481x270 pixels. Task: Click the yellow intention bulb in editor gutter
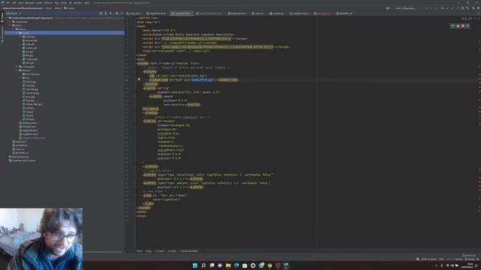(x=139, y=79)
